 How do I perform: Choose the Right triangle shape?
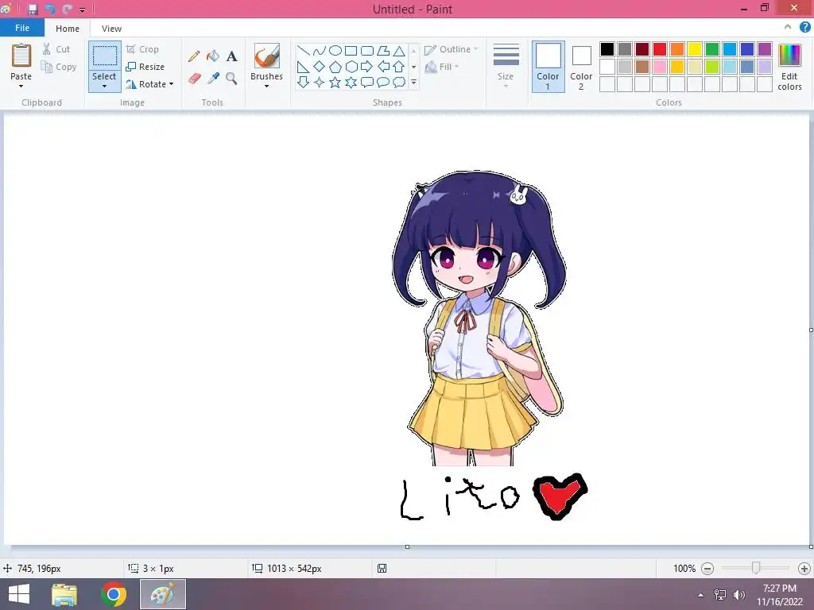[303, 67]
